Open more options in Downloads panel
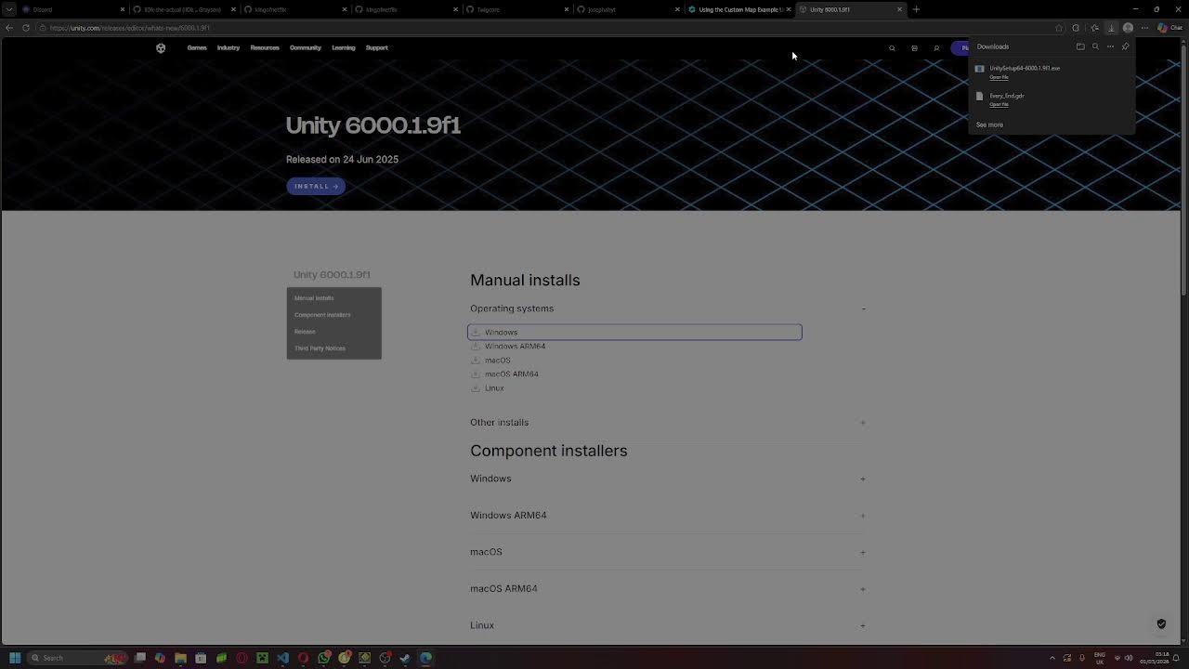The image size is (1189, 669). (1110, 46)
